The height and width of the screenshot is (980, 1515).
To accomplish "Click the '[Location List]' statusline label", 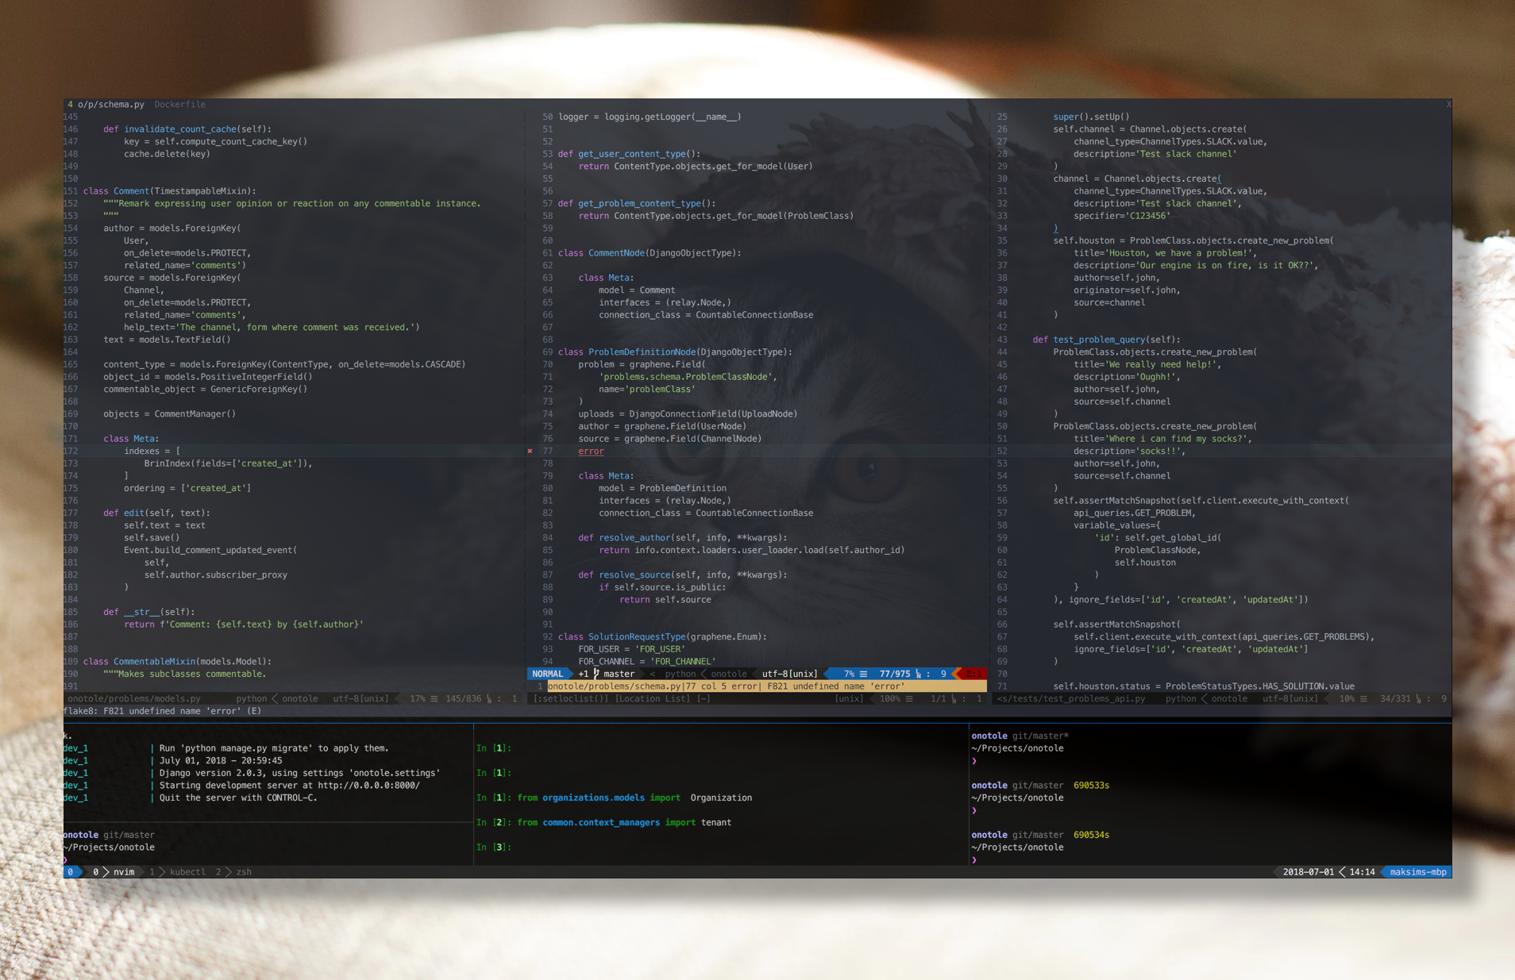I will (x=653, y=699).
